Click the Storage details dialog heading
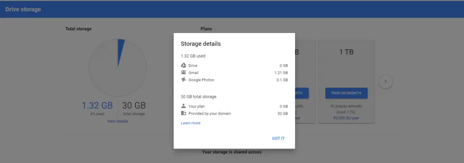Image resolution: width=464 pixels, height=163 pixels. [x=201, y=44]
